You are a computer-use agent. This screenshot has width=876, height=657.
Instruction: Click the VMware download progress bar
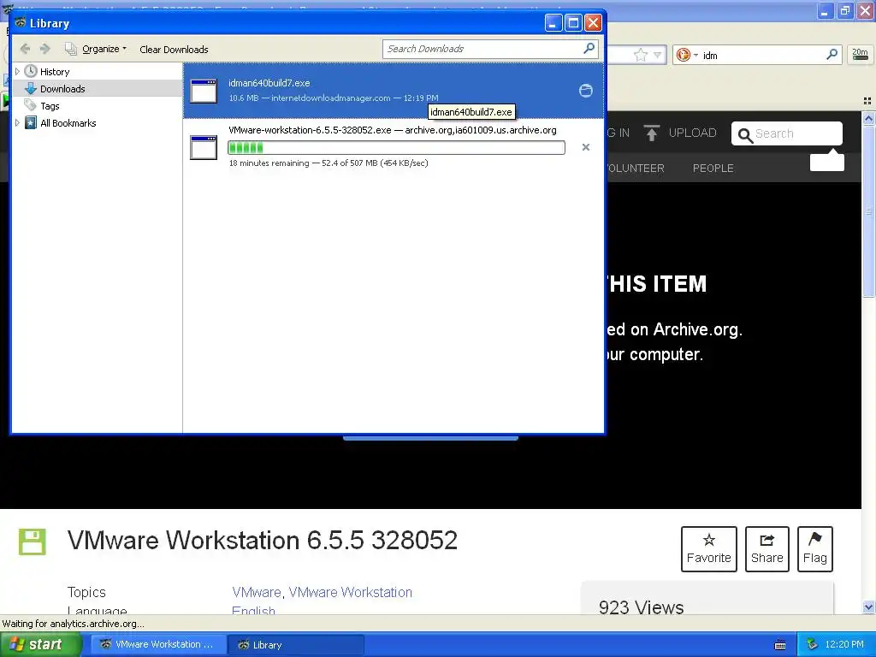397,147
